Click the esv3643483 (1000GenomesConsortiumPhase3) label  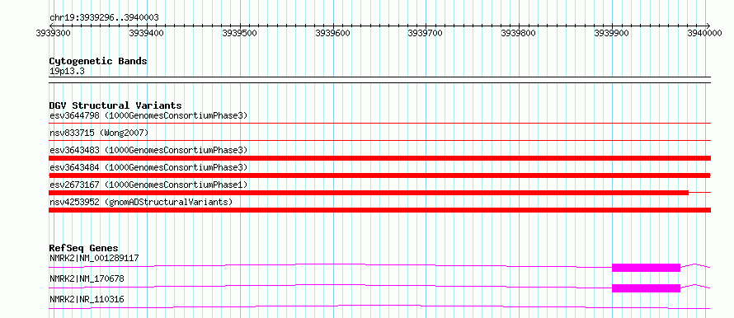click(x=148, y=150)
